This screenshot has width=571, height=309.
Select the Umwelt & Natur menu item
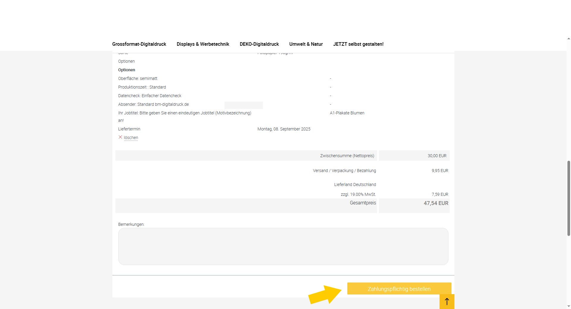click(306, 44)
